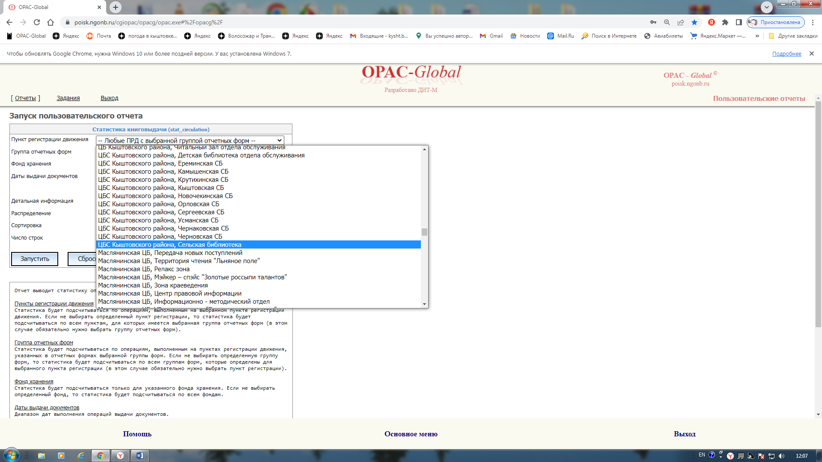
Task: Expand the registration point dropdown arrow
Action: click(280, 140)
